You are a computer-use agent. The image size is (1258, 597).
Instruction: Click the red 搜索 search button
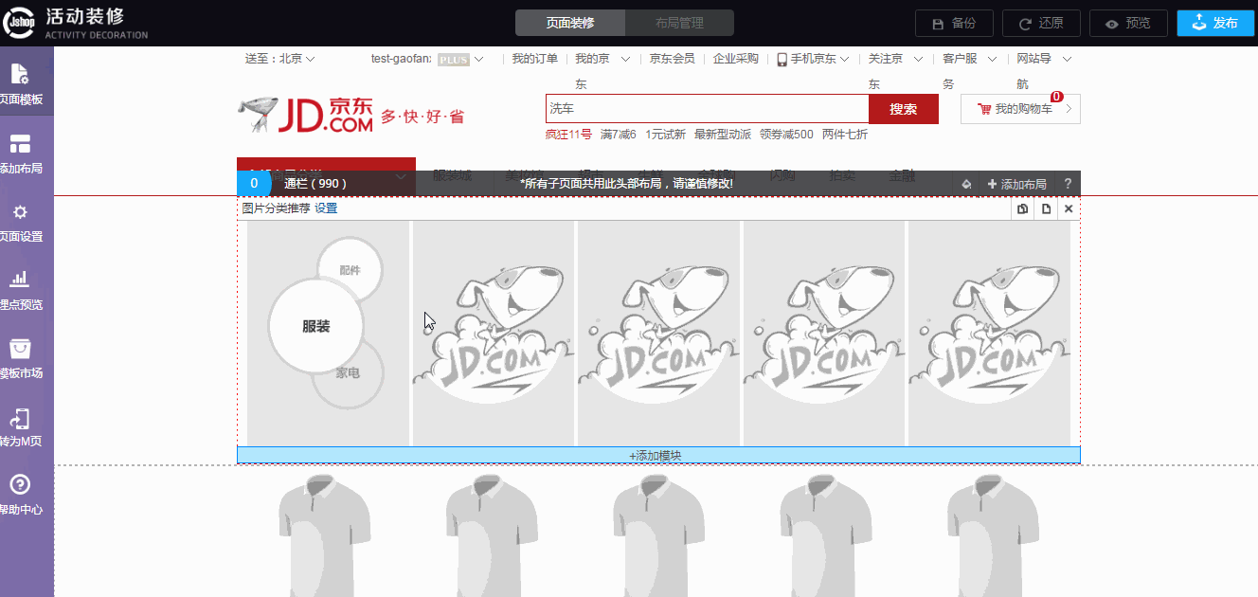[x=904, y=109]
